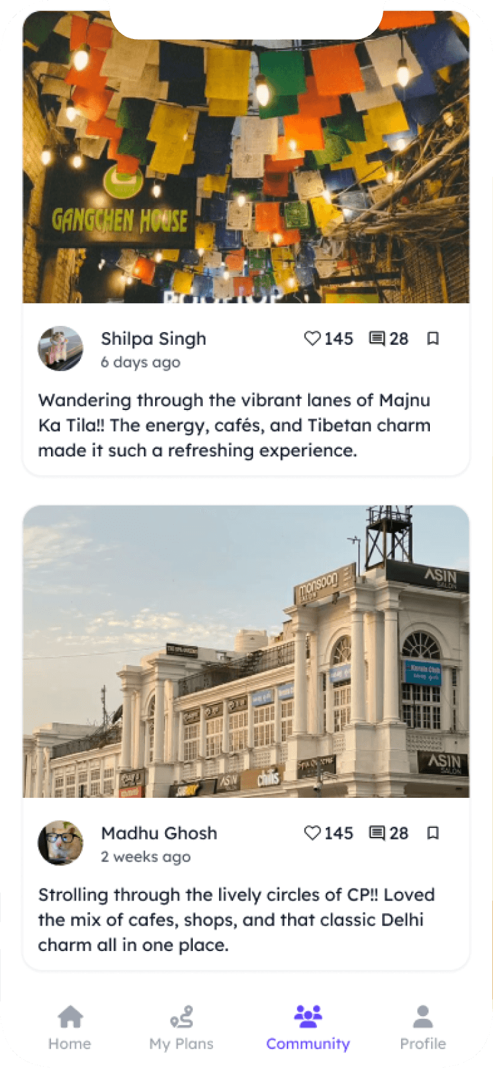Open the My Plans route icon
493x1068 pixels.
click(182, 1017)
